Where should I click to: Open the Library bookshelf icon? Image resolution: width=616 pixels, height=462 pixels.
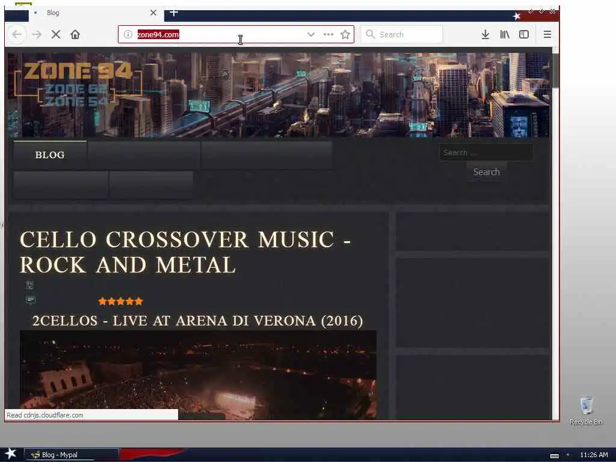click(x=505, y=34)
